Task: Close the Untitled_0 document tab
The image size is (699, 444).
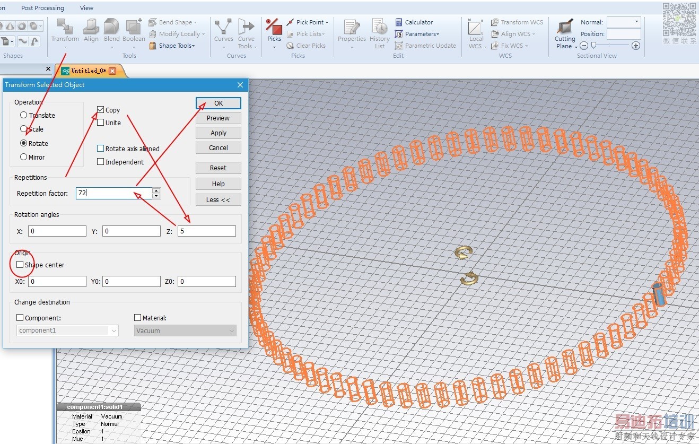Action: (112, 71)
